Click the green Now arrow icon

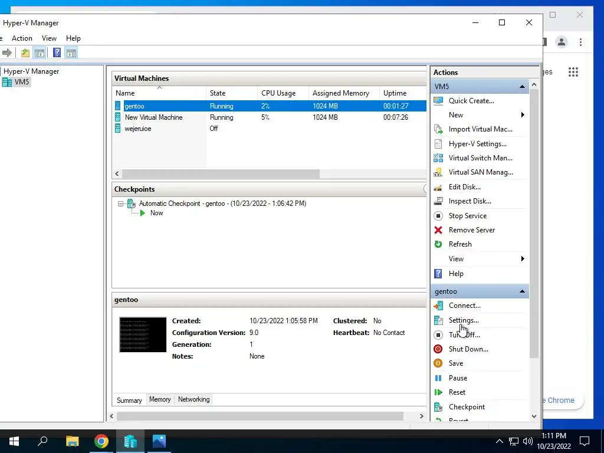[143, 213]
